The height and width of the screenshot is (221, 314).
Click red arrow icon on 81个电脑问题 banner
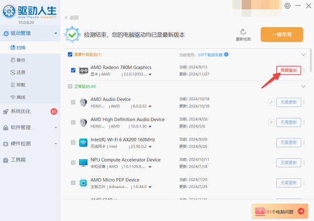point(301,211)
